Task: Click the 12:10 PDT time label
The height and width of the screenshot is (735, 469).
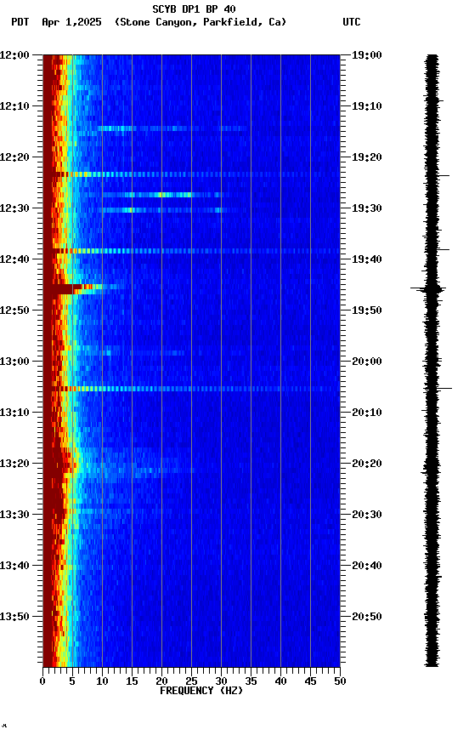Action: [14, 106]
